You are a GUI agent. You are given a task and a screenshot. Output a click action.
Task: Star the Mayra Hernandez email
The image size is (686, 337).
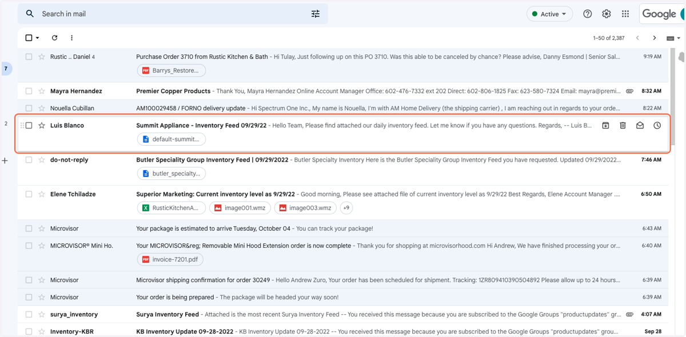pos(42,91)
